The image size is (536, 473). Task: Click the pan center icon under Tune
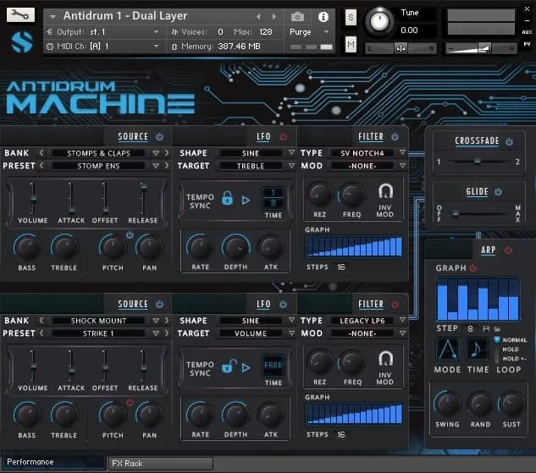[401, 48]
